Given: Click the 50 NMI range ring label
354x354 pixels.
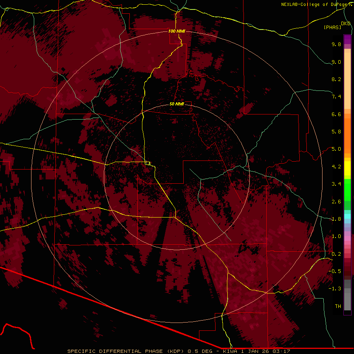Looking at the screenshot, I should coord(177,104).
